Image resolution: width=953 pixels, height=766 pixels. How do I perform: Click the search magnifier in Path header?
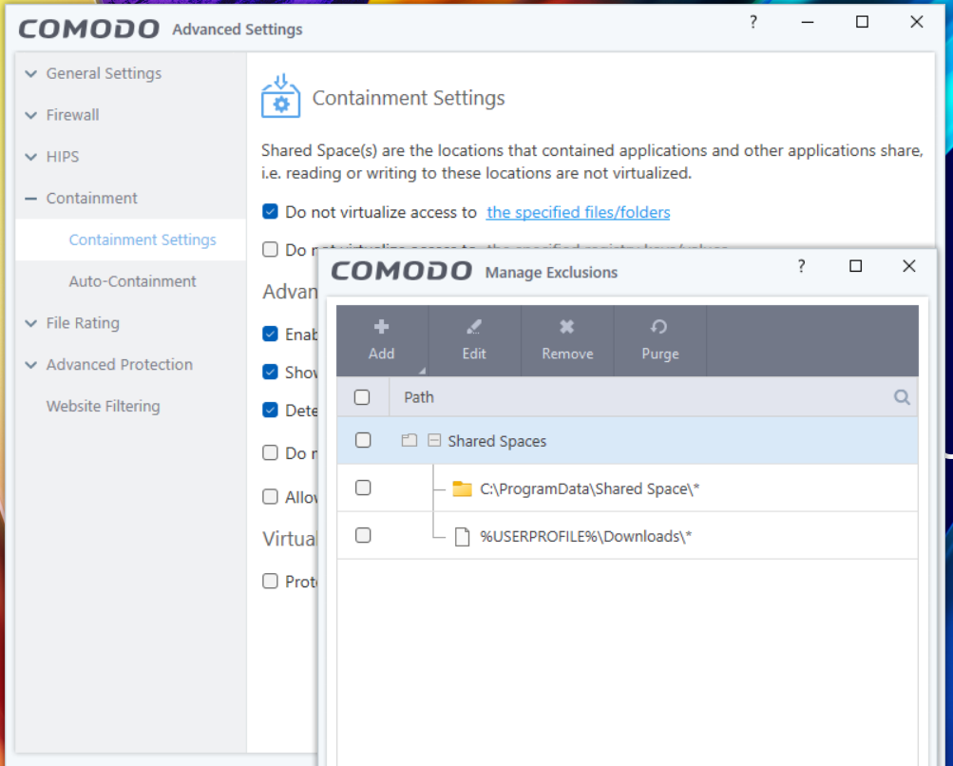pos(902,397)
